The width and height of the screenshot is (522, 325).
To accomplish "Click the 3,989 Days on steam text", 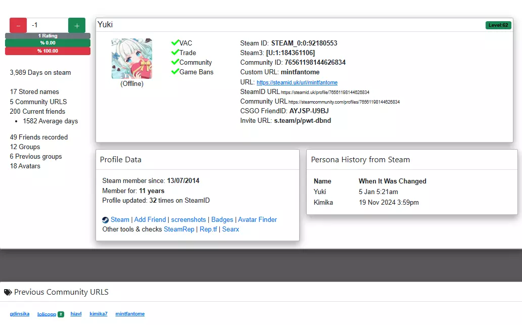I will tap(40, 73).
